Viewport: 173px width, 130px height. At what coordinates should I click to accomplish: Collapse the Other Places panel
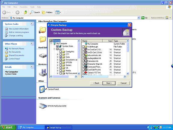point(32,43)
